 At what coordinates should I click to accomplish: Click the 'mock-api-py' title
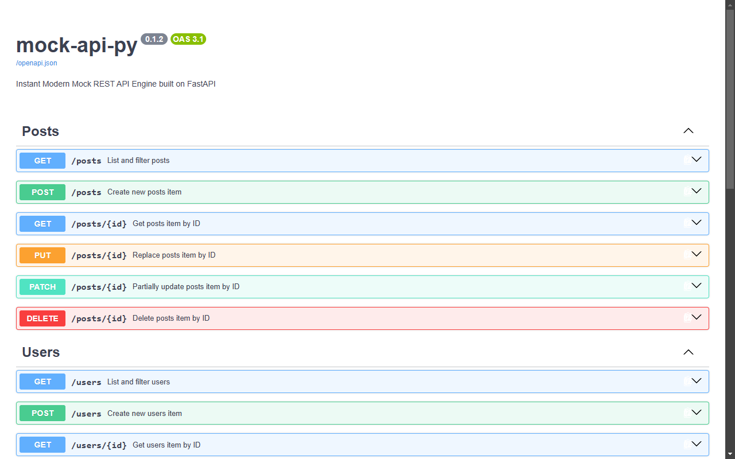pyautogui.click(x=77, y=45)
